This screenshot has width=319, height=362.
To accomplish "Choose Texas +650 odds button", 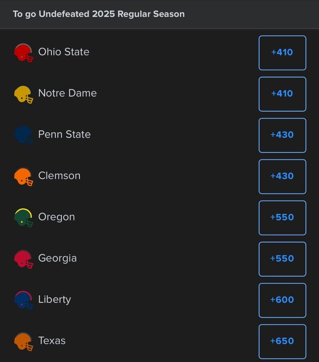I will [282, 341].
